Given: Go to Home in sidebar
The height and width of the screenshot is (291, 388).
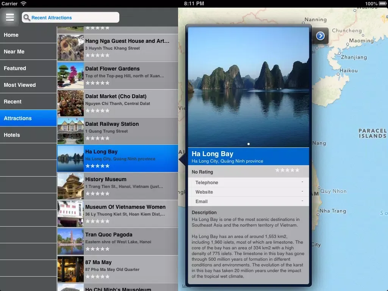Looking at the screenshot, I should [x=28, y=35].
